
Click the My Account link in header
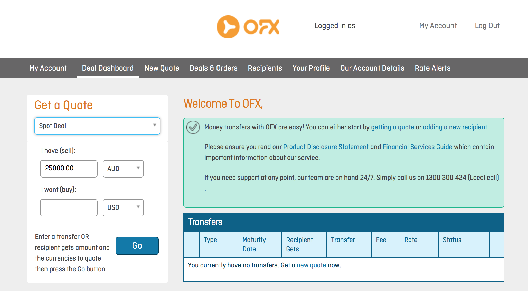coord(438,26)
